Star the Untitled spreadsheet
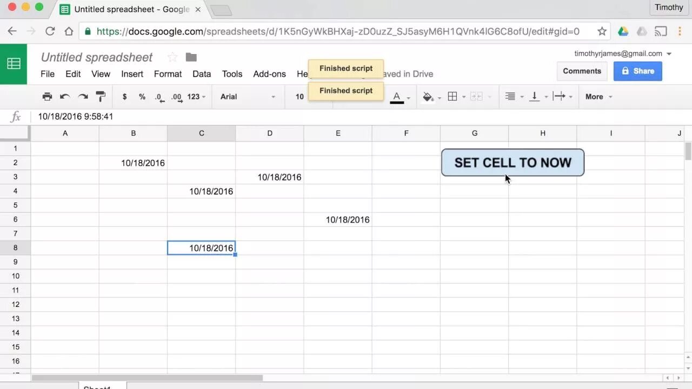692x389 pixels. pos(172,57)
